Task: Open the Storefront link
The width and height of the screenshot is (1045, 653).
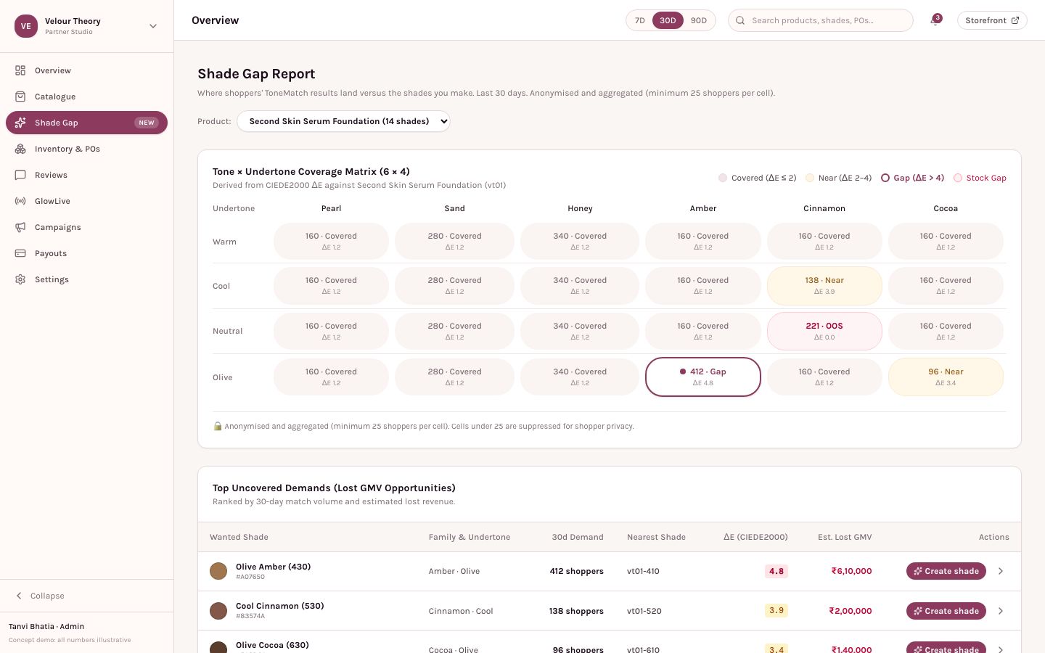Action: tap(992, 20)
